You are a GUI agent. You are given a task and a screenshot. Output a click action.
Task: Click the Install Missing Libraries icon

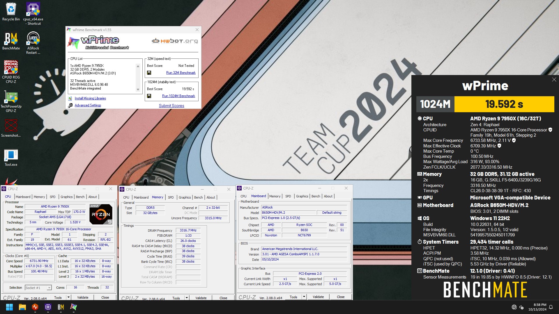coord(70,98)
